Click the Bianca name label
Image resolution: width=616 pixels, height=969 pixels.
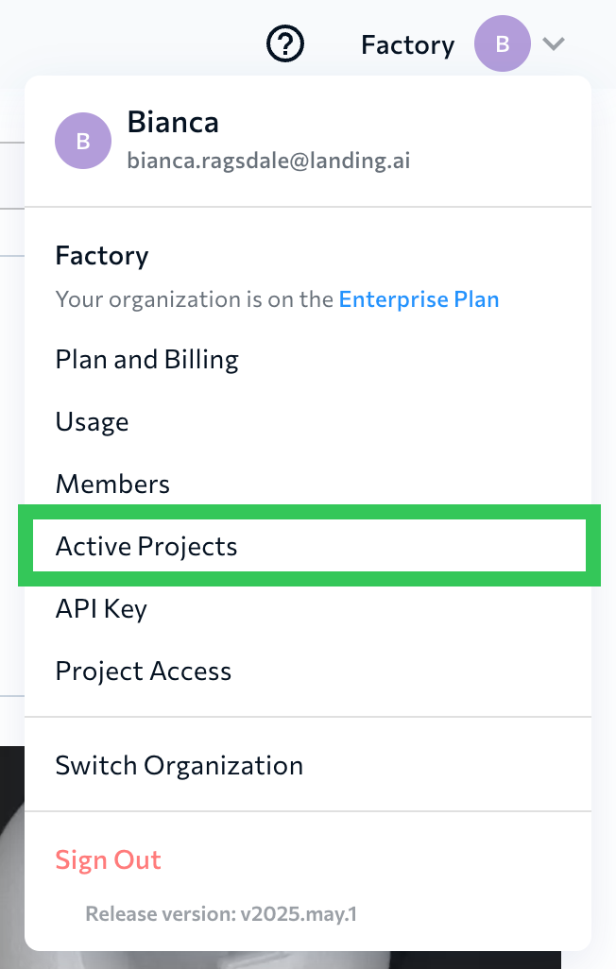(x=173, y=122)
